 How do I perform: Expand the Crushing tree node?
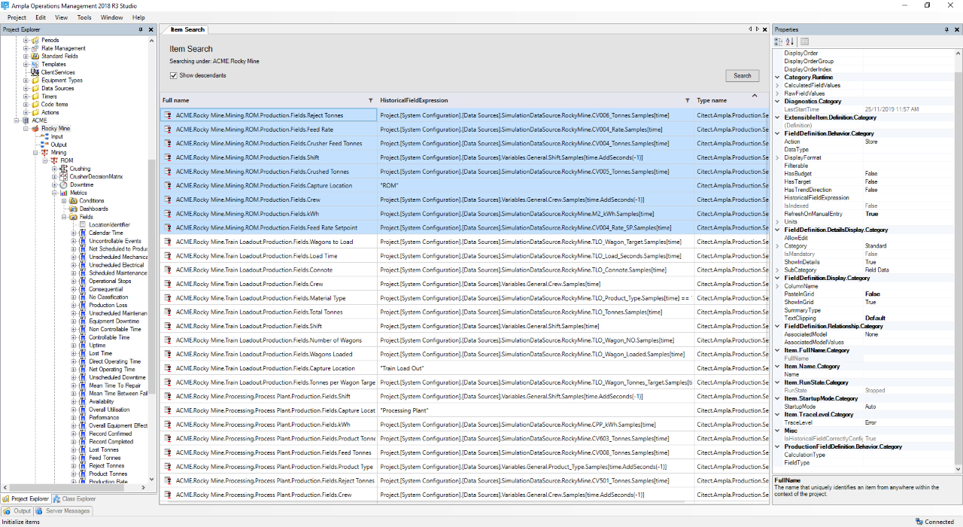pyautogui.click(x=55, y=169)
